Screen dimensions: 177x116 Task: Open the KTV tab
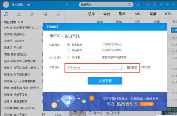click(168, 14)
